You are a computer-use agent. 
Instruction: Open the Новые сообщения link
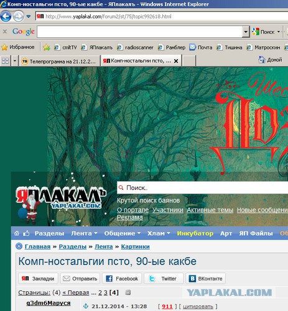coord(262,210)
